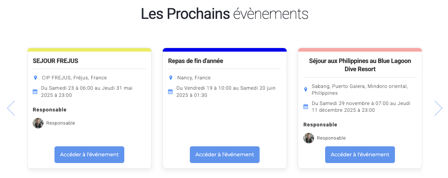Click location pin icon for CIP FREJUS

(x=35, y=78)
